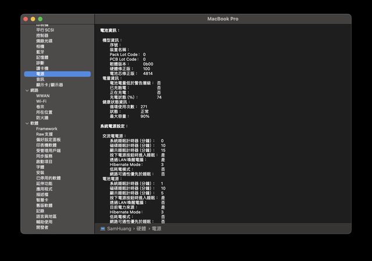
Task: Select 印表機軟體 in the sidebar
Action: 46,145
